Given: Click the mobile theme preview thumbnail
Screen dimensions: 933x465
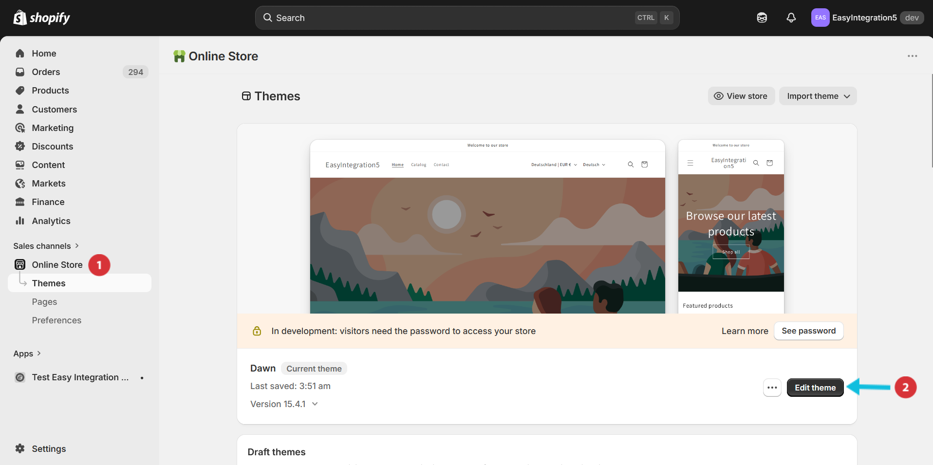Looking at the screenshot, I should pyautogui.click(x=731, y=226).
